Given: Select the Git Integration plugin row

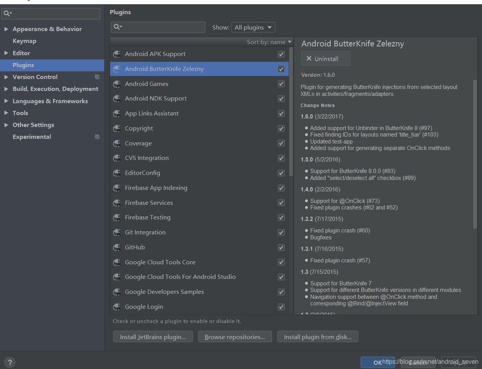Looking at the screenshot, I should tap(199, 232).
